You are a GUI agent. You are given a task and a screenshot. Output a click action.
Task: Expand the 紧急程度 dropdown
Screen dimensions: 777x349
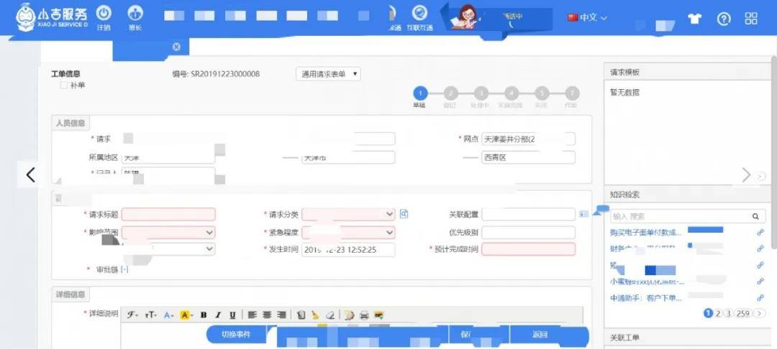pos(348,232)
